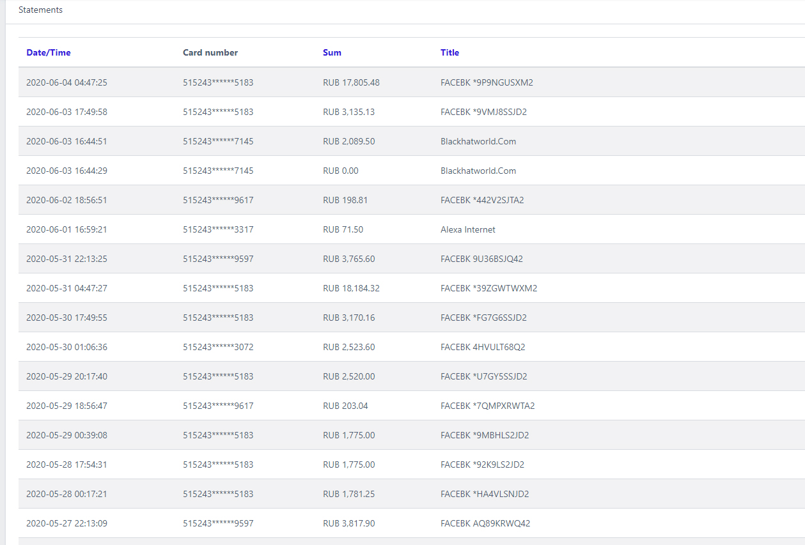805x545 pixels.
Task: Select amount RUB 3,817.90
Action: click(348, 523)
